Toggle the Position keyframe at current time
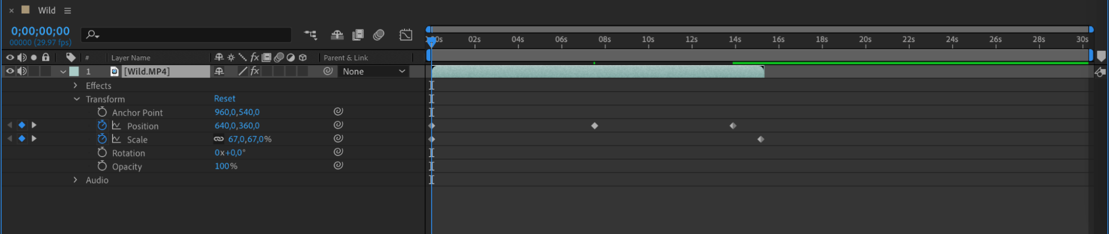Screen dimensions: 1109x234 22,126
